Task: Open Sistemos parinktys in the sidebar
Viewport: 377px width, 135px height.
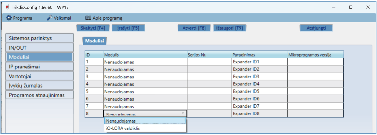Action: pos(39,38)
